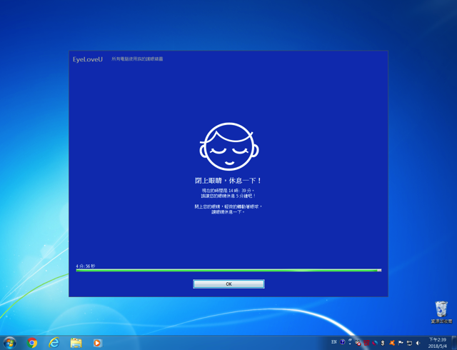Open the Recycle Bin on the desktop

point(441,312)
